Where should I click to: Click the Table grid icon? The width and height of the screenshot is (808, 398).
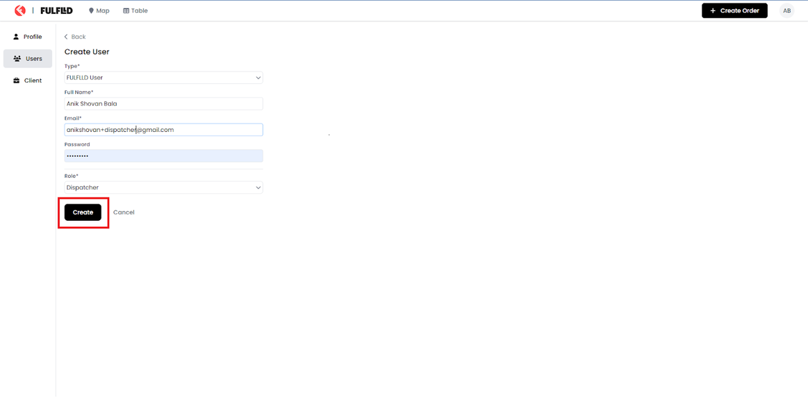coord(126,11)
